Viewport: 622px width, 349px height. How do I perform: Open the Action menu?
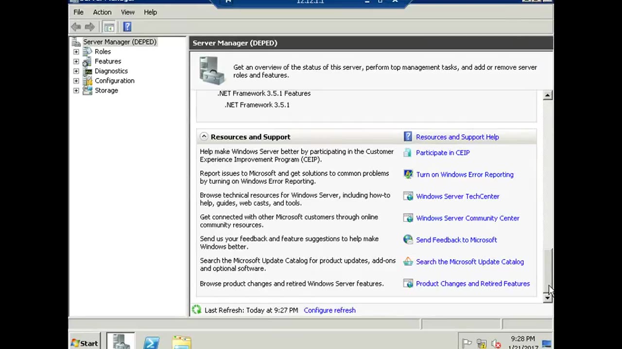(x=102, y=12)
